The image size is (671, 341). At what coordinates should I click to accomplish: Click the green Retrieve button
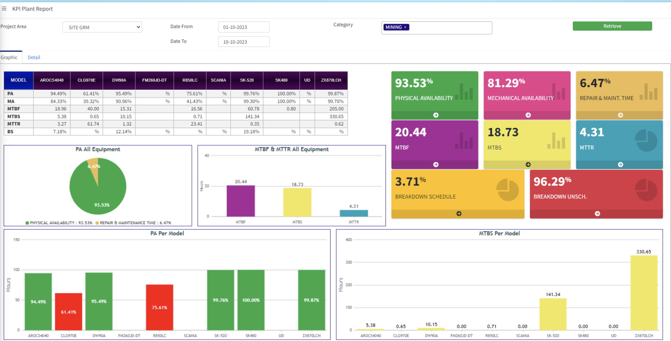tap(612, 26)
